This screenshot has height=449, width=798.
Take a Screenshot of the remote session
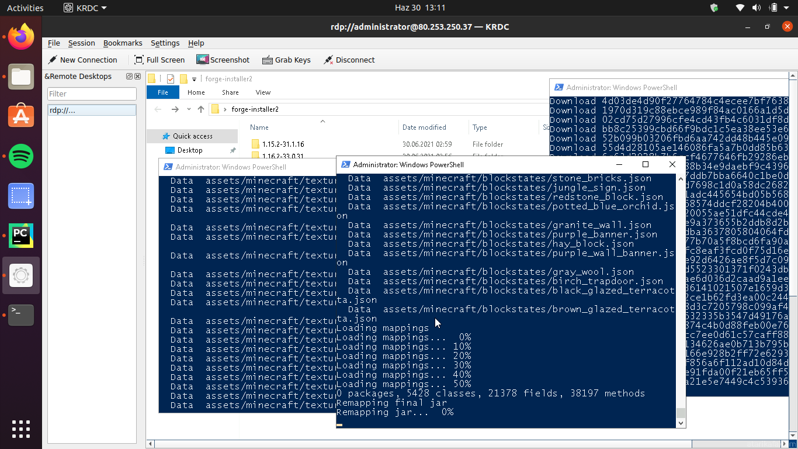pyautogui.click(x=223, y=60)
